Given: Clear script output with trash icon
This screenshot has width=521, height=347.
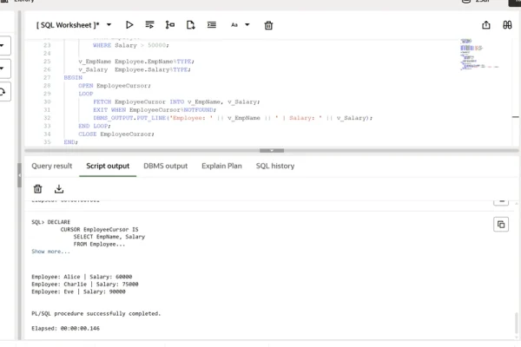Looking at the screenshot, I should pos(38,188).
